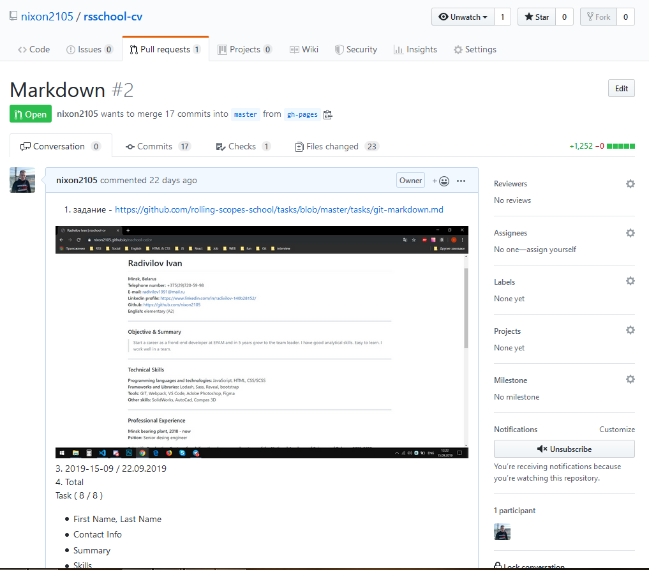Open the Customize notifications link

point(616,429)
